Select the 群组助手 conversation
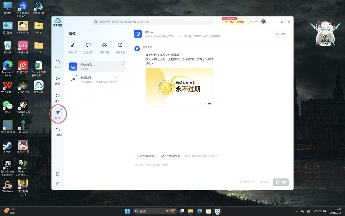The image size is (345, 216). [x=96, y=79]
